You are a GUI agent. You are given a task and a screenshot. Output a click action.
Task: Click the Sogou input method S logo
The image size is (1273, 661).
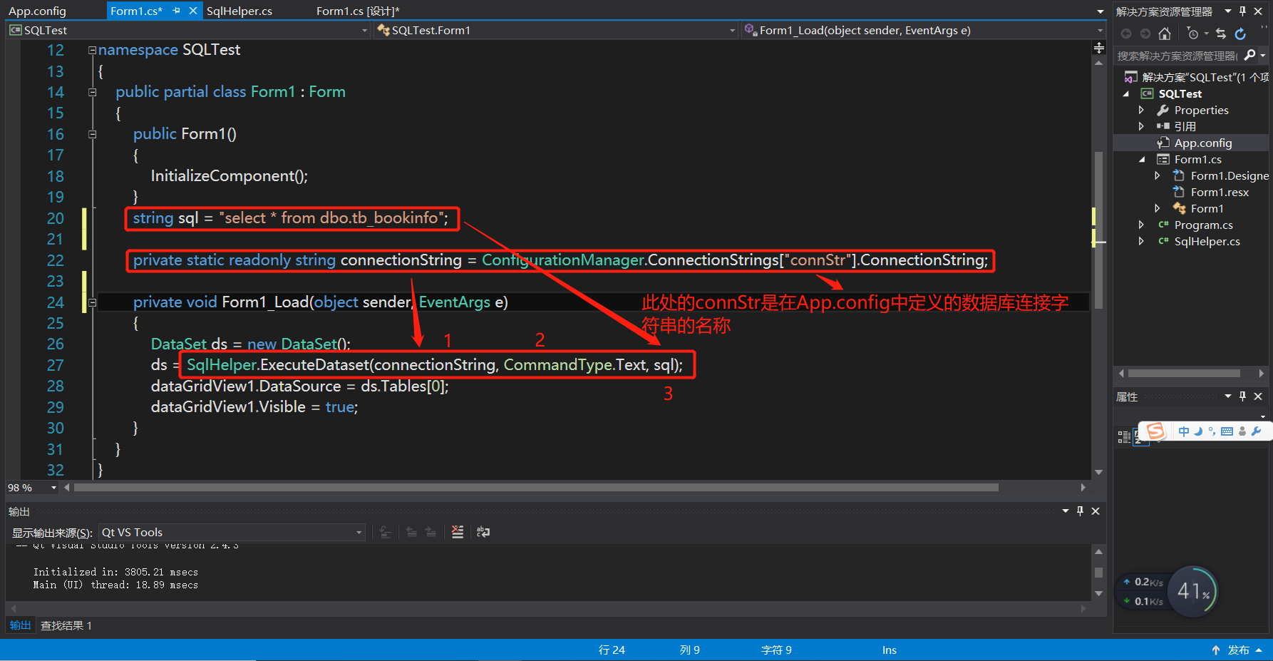coord(1155,431)
